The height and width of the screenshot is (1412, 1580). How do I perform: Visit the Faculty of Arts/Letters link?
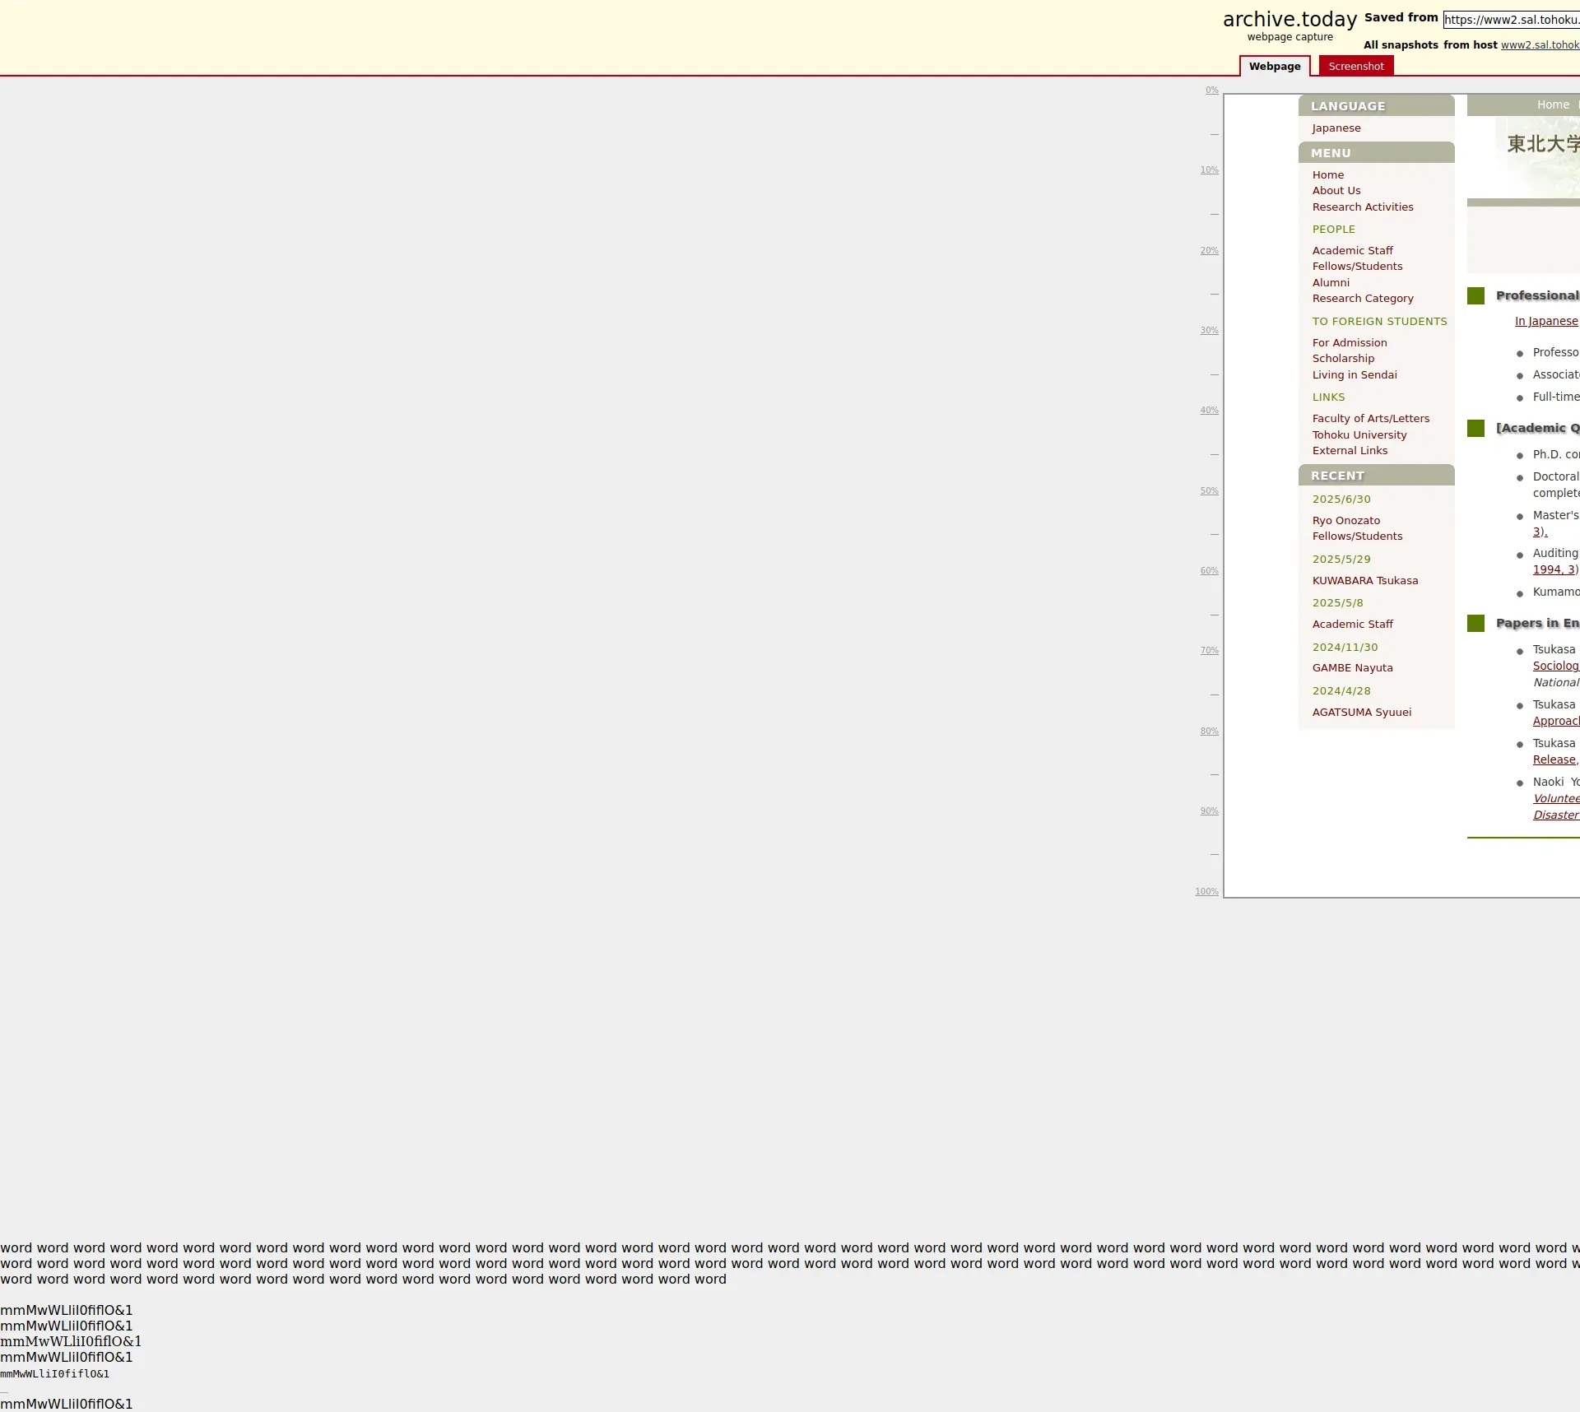pyautogui.click(x=1370, y=419)
